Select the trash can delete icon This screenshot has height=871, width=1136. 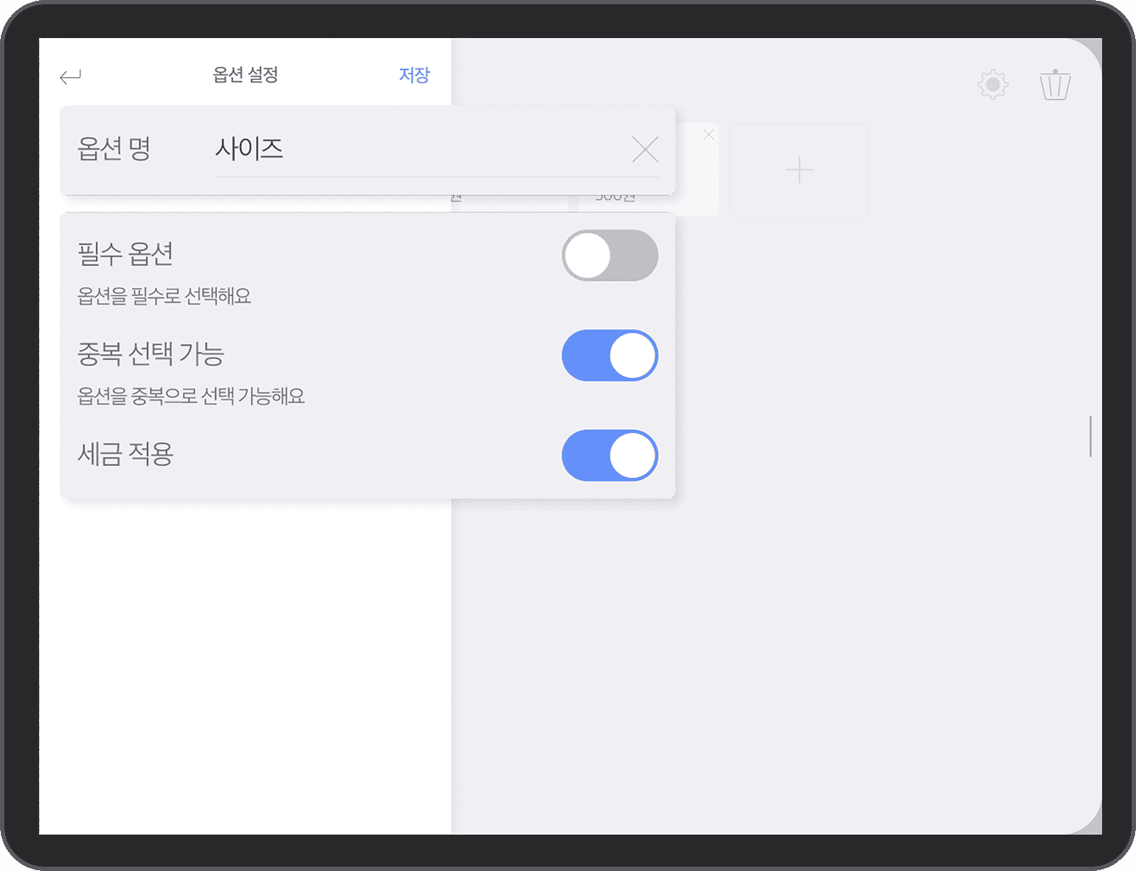point(1055,84)
